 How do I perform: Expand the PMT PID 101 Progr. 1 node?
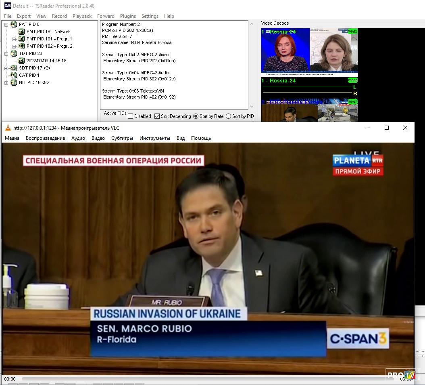click(14, 39)
